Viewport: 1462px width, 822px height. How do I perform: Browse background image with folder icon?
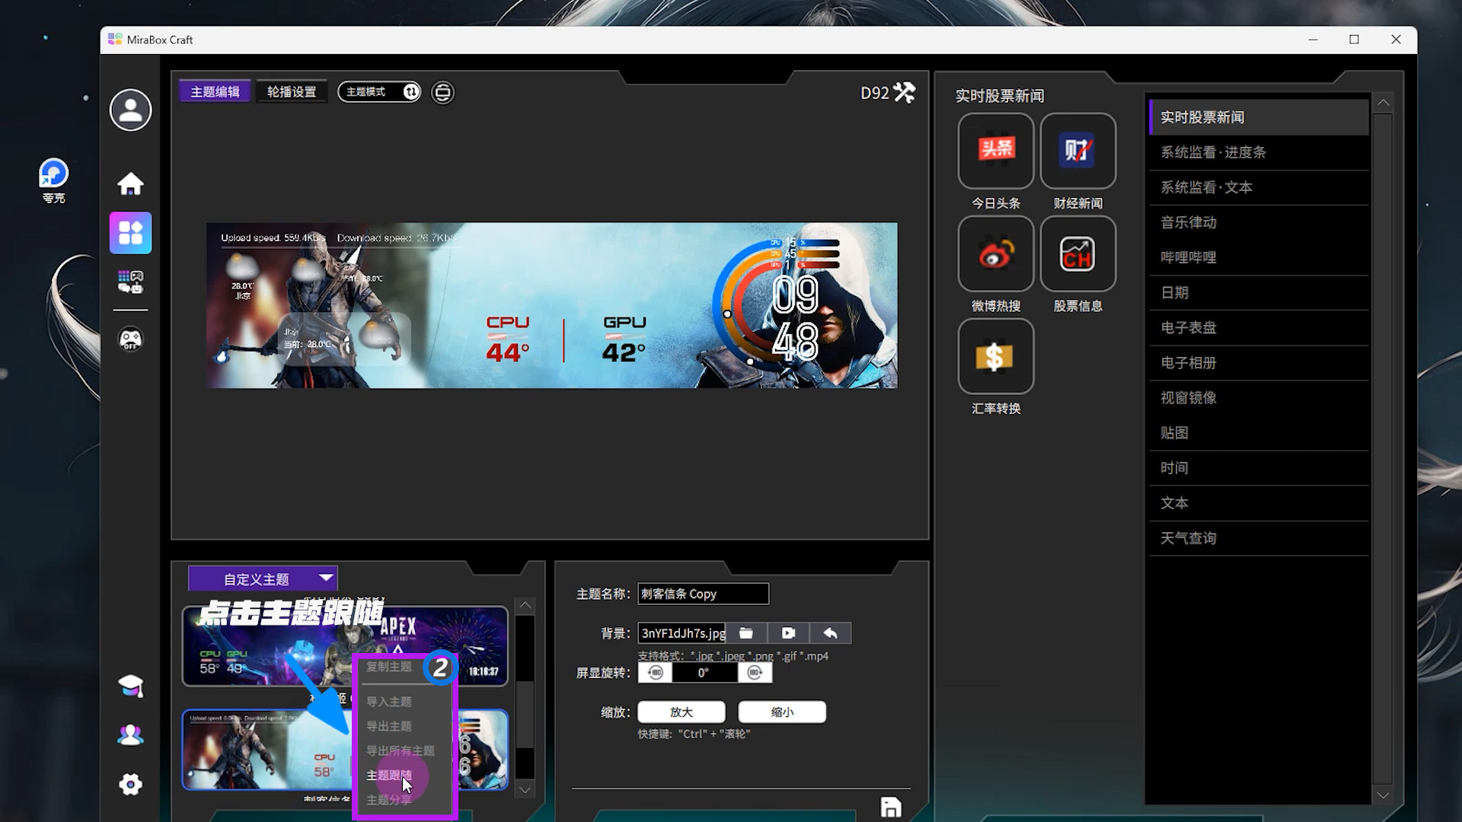coord(746,633)
